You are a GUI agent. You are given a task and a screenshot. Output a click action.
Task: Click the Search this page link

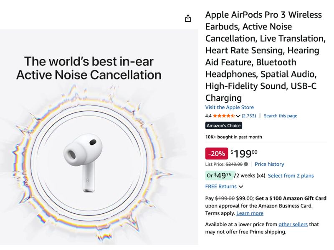(x=281, y=116)
